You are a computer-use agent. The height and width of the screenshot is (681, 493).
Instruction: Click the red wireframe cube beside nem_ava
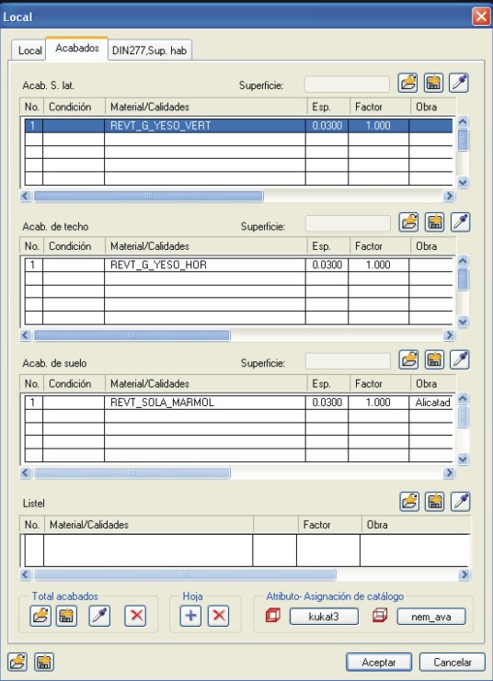[x=380, y=616]
